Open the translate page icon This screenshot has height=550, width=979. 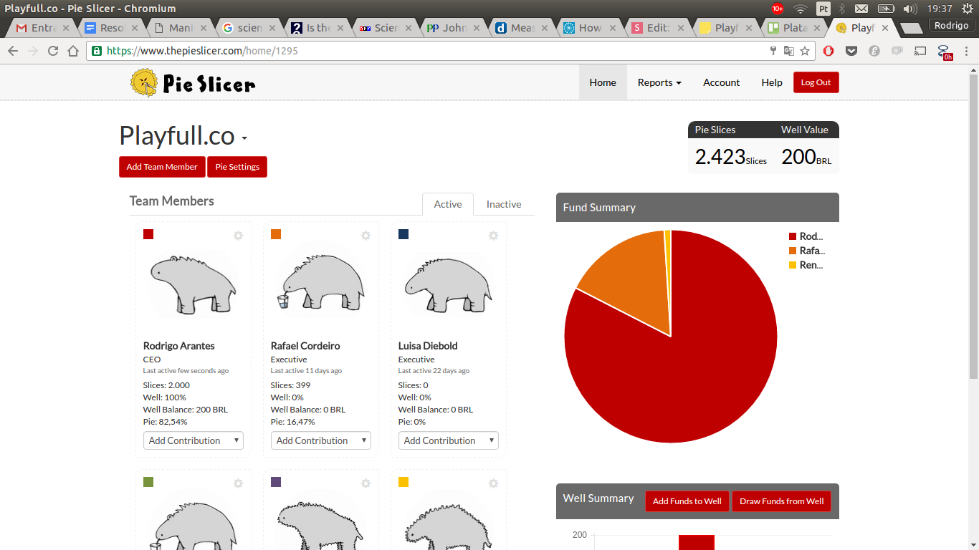click(789, 51)
